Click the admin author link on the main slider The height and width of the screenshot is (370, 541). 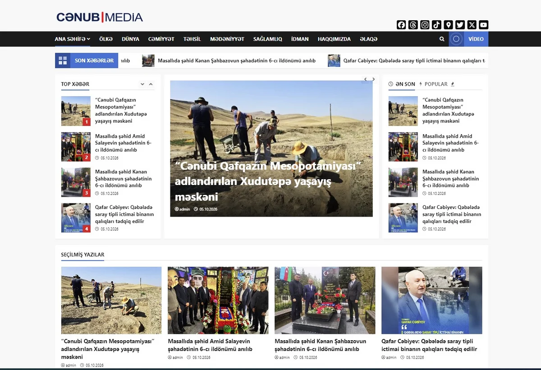(183, 209)
